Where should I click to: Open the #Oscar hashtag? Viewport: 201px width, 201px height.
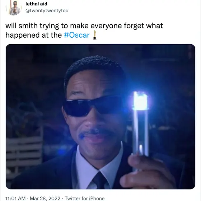pyautogui.click(x=77, y=35)
